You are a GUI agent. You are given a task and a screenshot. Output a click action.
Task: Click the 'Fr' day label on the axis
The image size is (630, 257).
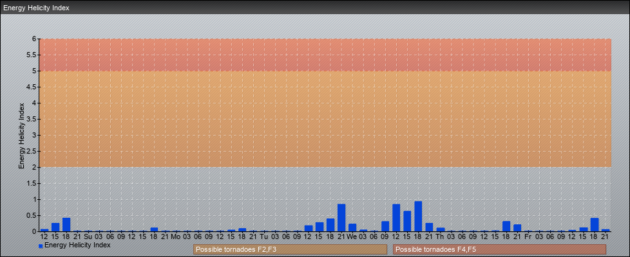[528, 237]
